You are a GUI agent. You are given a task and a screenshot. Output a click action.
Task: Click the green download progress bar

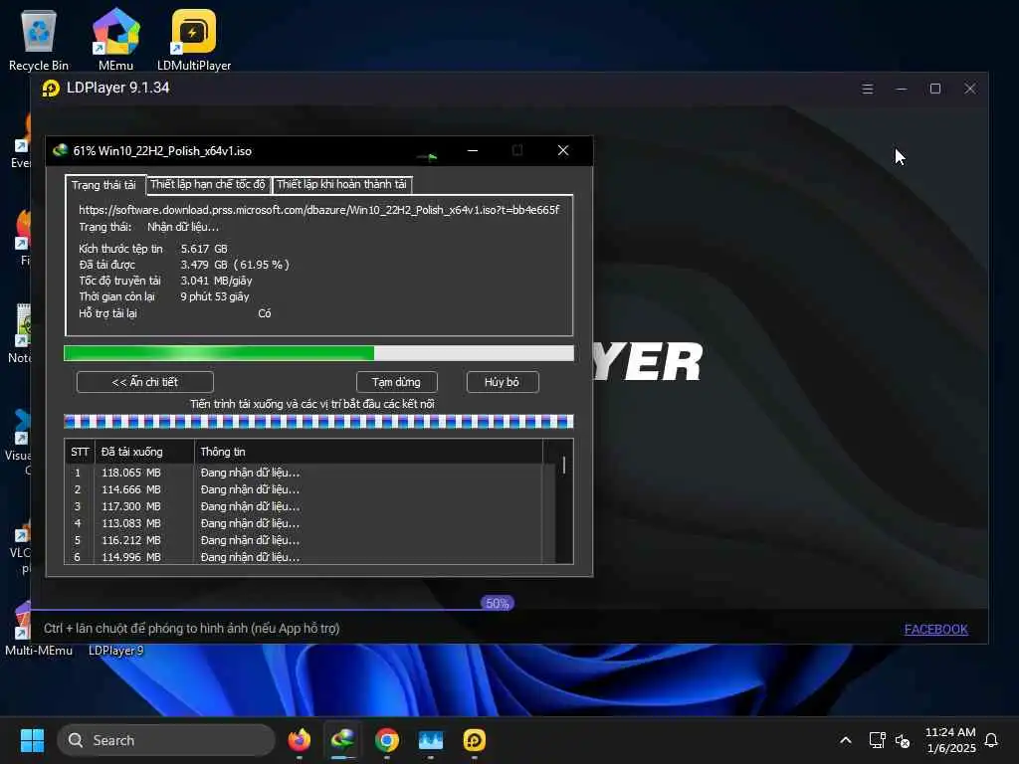(x=318, y=353)
